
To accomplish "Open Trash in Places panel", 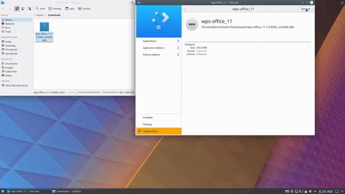I will coord(17,32).
